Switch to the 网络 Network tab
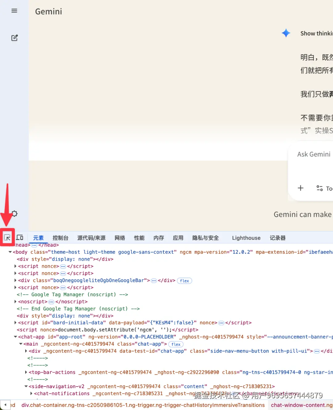Image resolution: width=333 pixels, height=410 pixels. click(x=120, y=238)
